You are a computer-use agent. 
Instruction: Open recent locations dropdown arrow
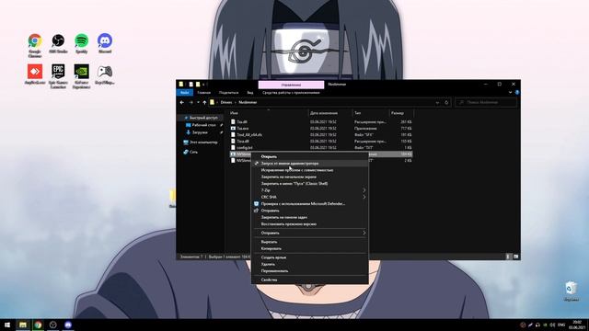point(198,102)
